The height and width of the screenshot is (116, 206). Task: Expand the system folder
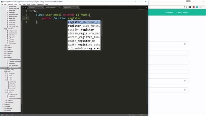[3, 106]
